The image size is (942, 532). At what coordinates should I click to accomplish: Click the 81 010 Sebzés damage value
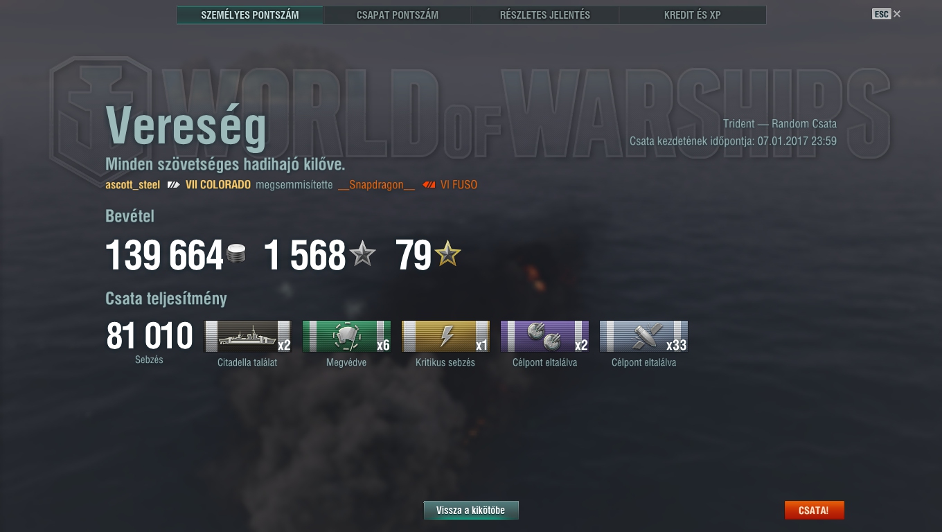click(150, 336)
